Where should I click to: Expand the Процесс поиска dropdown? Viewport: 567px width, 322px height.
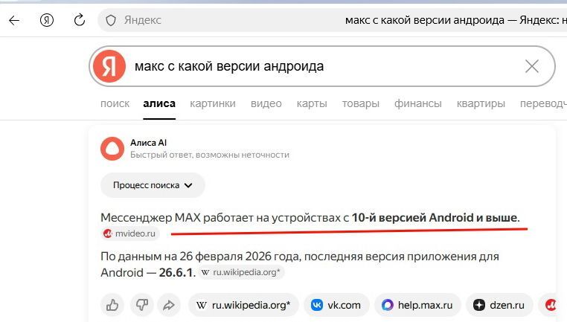pyautogui.click(x=153, y=185)
